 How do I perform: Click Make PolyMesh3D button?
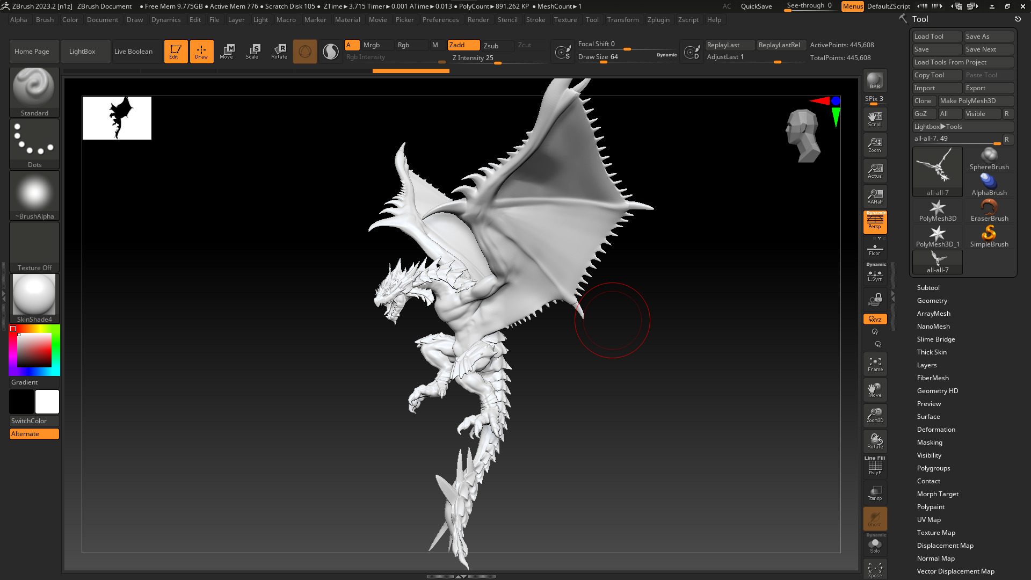click(x=976, y=101)
